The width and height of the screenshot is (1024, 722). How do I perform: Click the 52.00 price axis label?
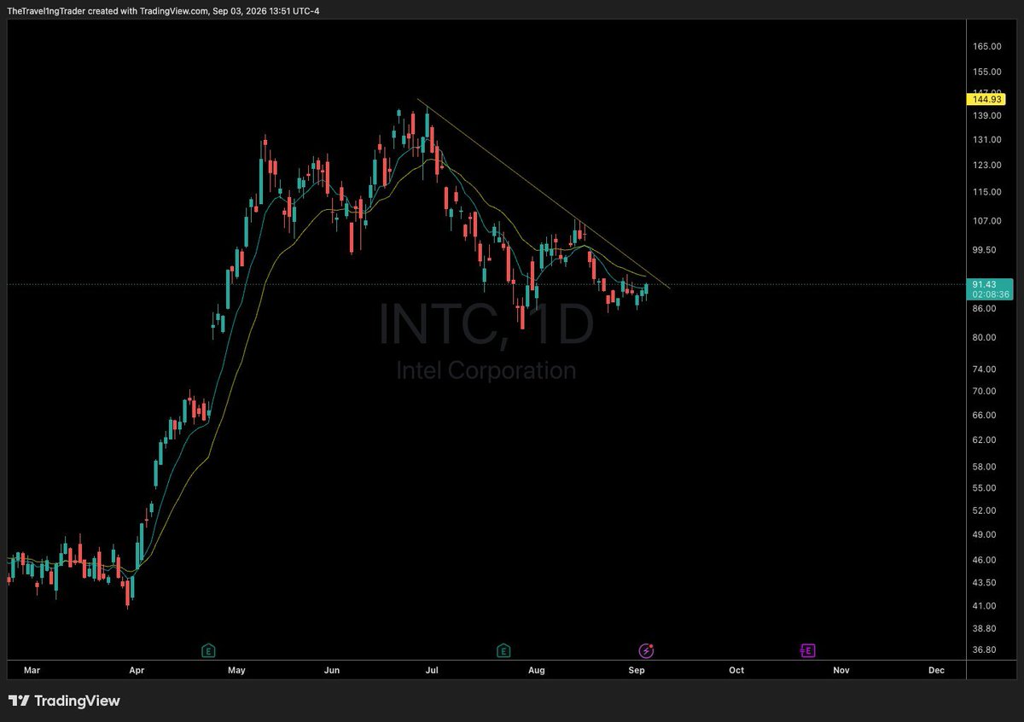coord(986,510)
